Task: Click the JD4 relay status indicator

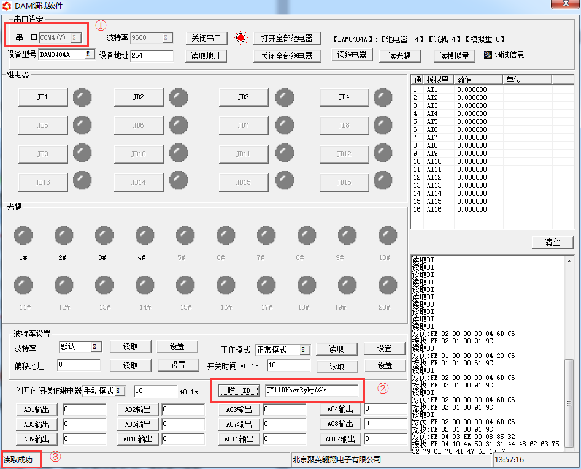Action: pyautogui.click(x=382, y=97)
